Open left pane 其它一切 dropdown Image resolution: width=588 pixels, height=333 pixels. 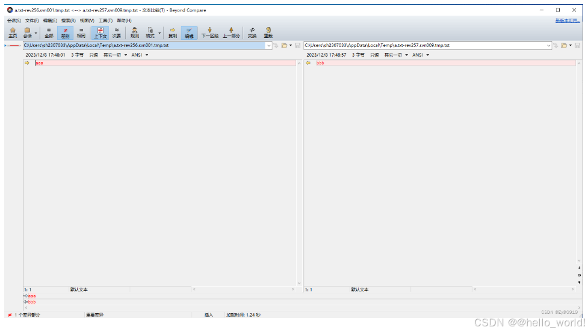[115, 55]
